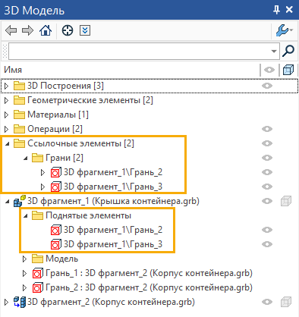Collapse the Грани folder
Viewport: 299px width, 317px height.
coord(25,158)
